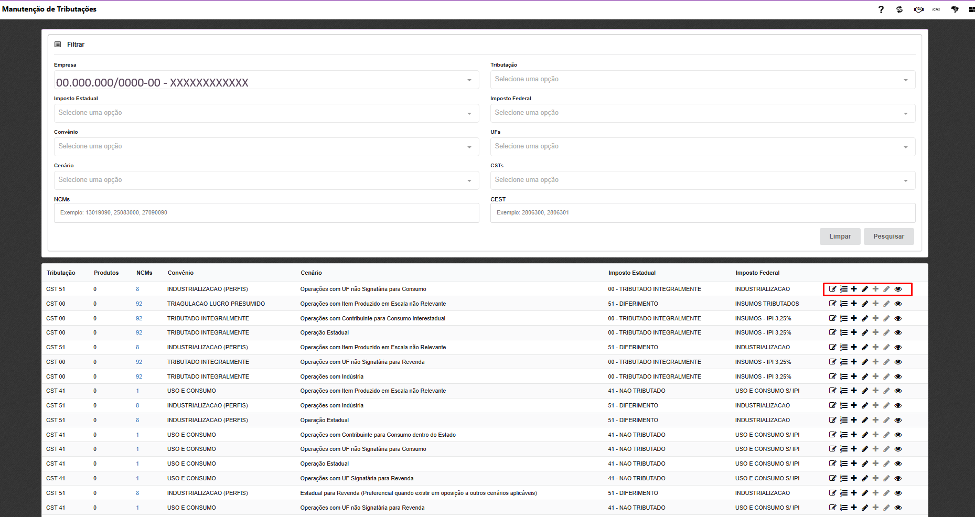Click eye icon in CST 41 Indústria-adjacent row with Consumo dentro do Estado
975x517 pixels.
[x=898, y=435]
